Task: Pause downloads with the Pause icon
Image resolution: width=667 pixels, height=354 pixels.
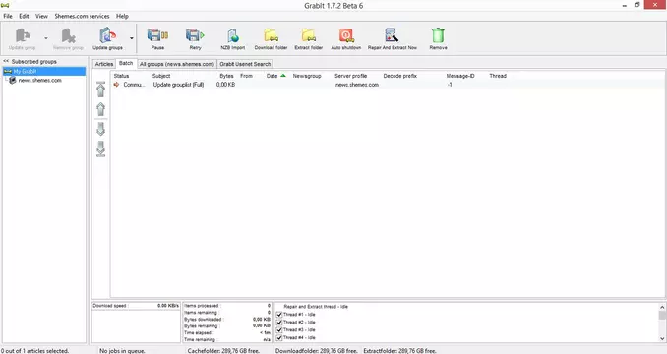Action: [157, 35]
